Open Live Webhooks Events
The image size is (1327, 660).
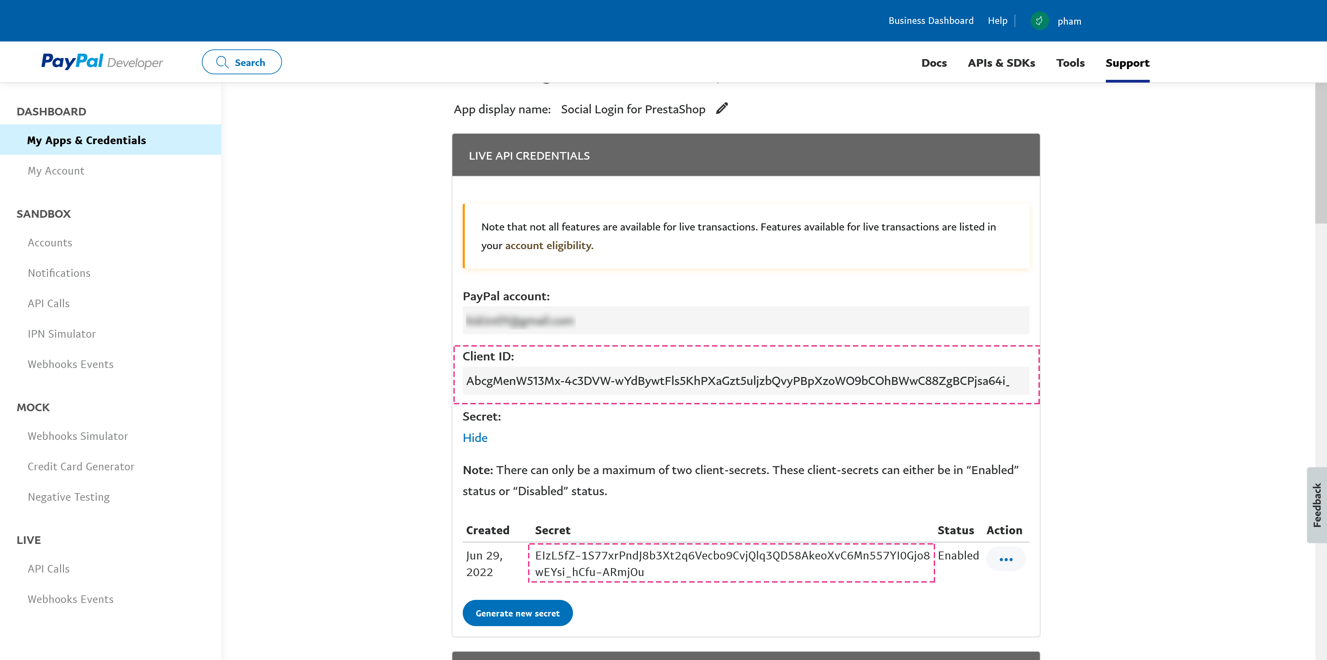(70, 599)
